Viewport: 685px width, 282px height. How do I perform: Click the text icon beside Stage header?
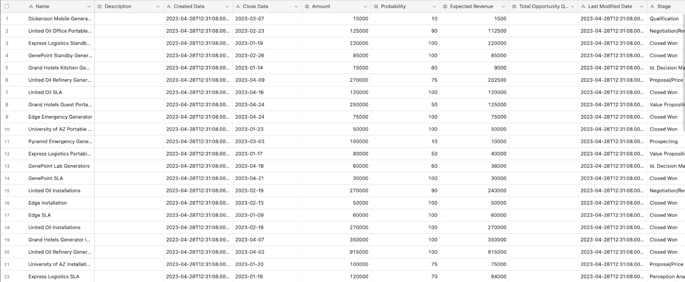[652, 6]
